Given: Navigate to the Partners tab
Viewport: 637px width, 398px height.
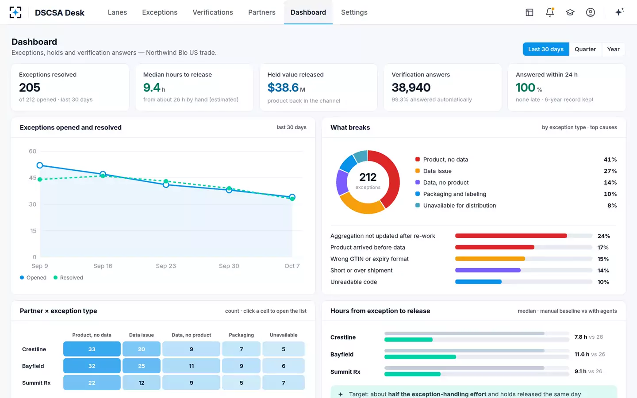Looking at the screenshot, I should point(262,12).
